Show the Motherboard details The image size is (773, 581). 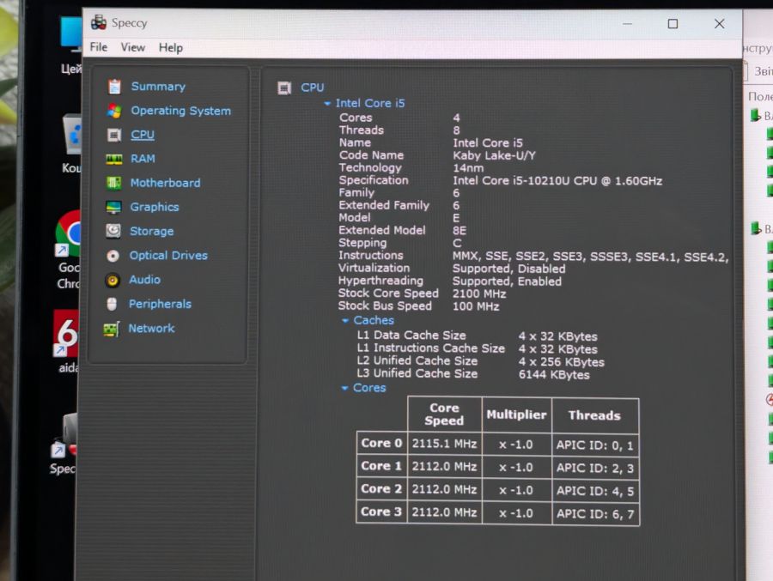pyautogui.click(x=165, y=183)
